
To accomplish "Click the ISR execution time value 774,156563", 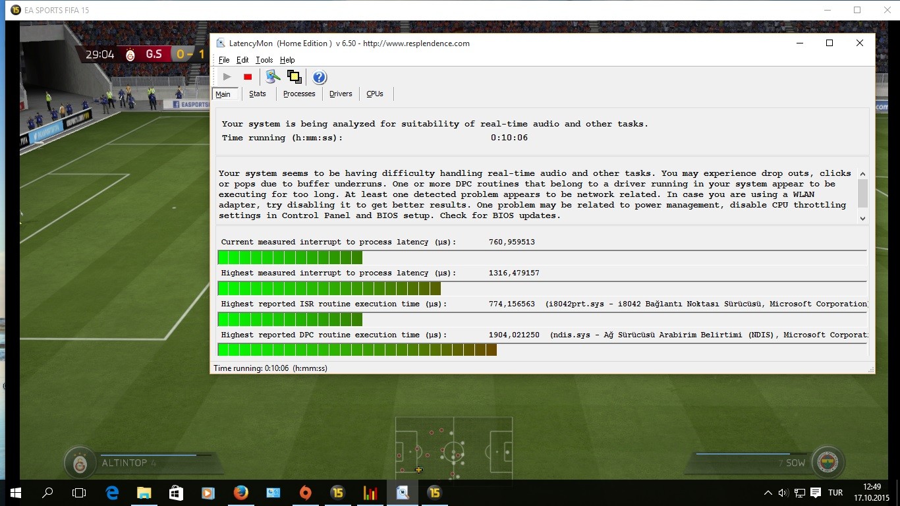I will point(512,304).
